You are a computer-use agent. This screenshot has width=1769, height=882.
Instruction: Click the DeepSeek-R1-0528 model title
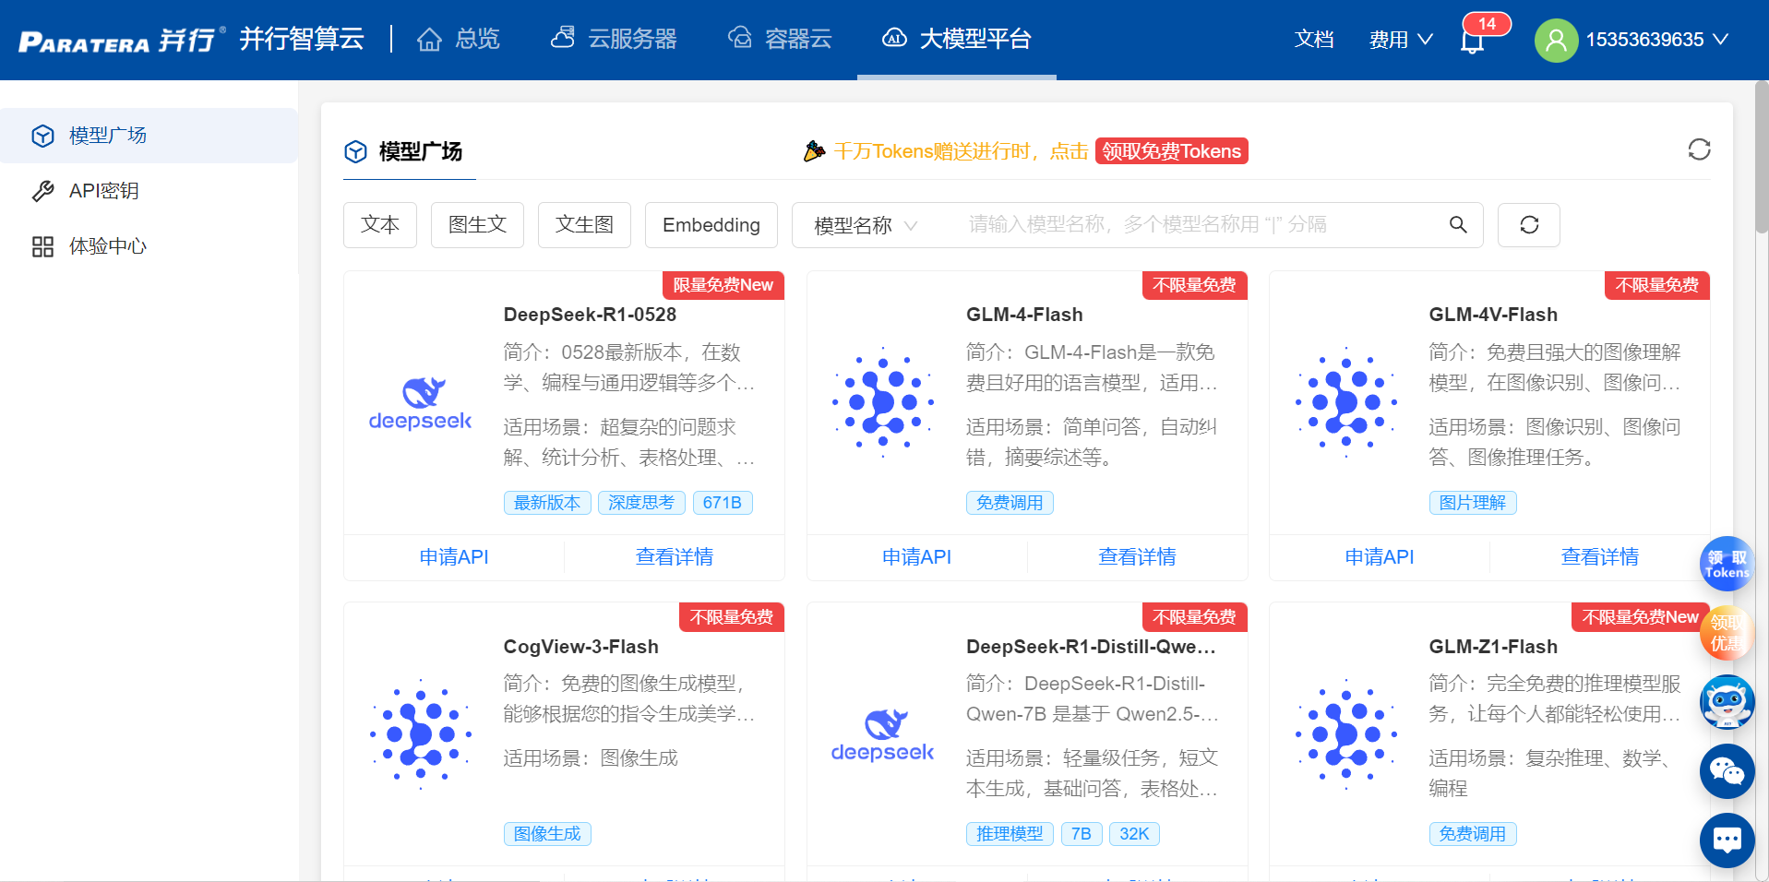[590, 315]
